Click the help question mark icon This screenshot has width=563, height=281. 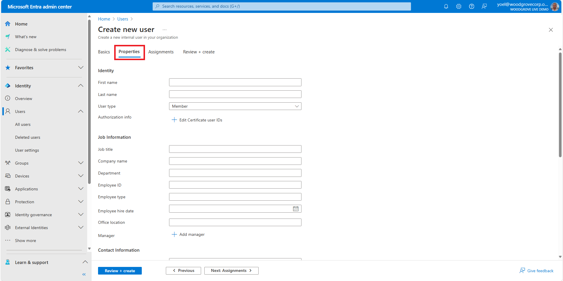(x=471, y=6)
